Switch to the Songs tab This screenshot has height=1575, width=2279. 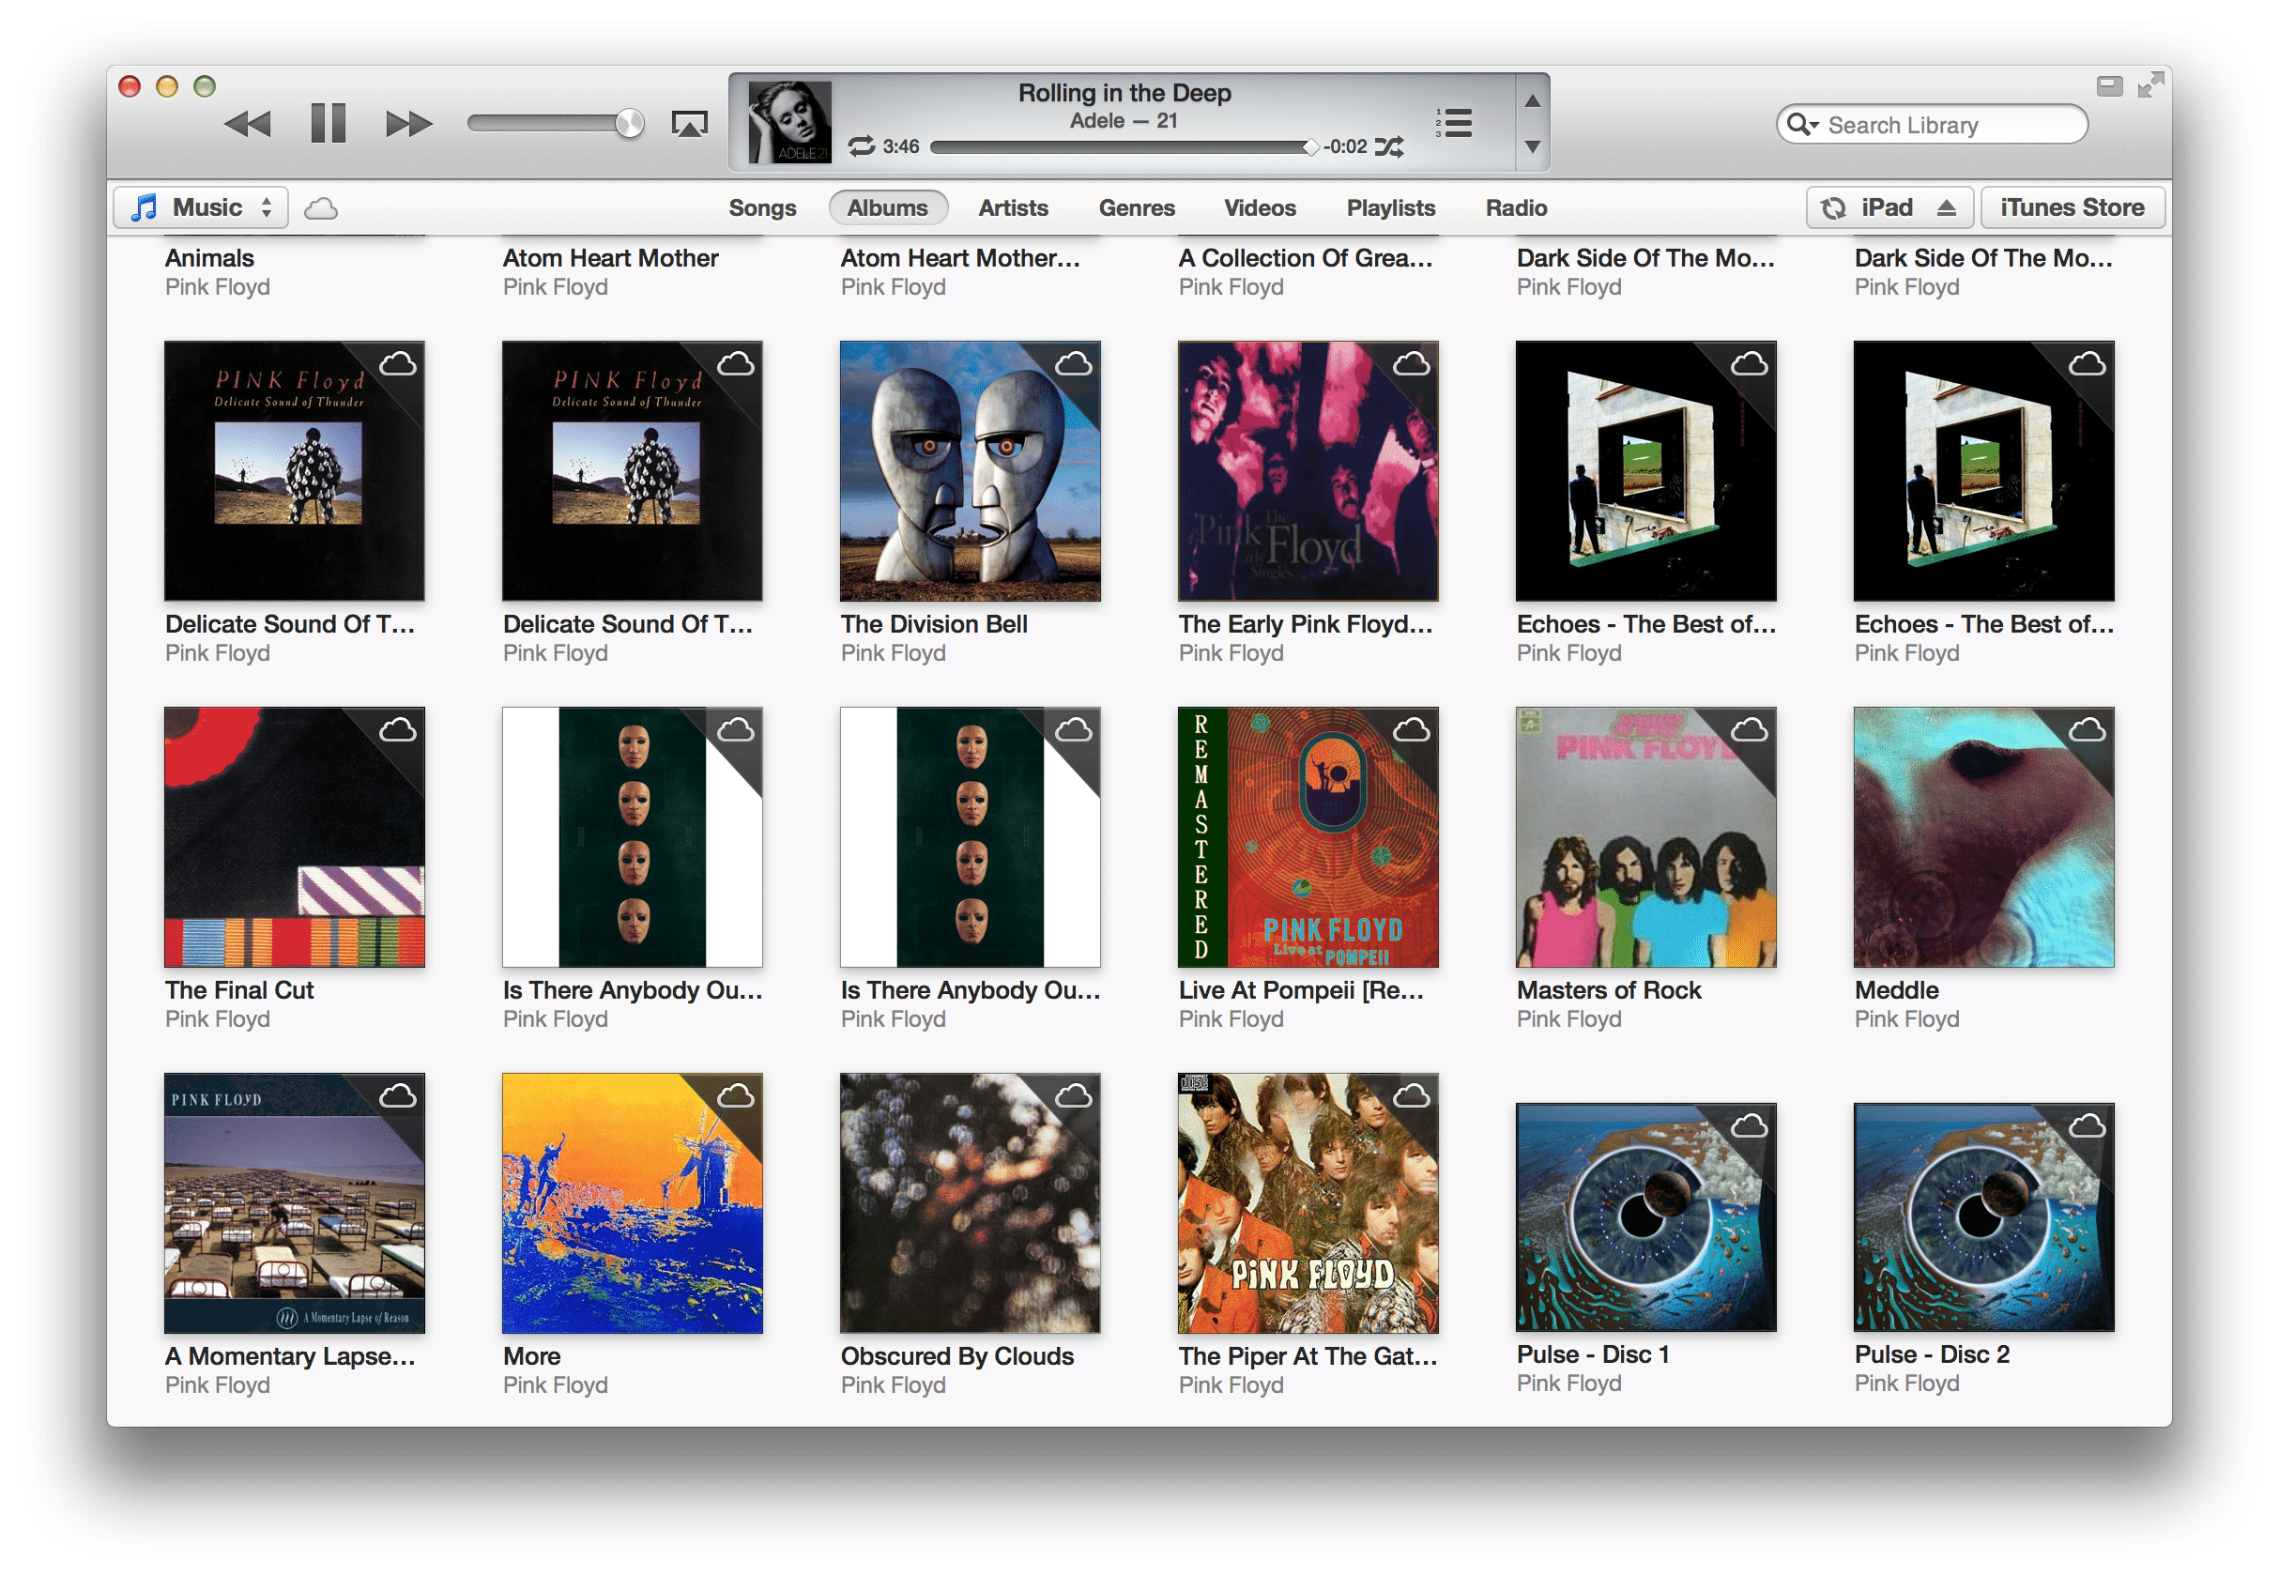click(x=761, y=207)
